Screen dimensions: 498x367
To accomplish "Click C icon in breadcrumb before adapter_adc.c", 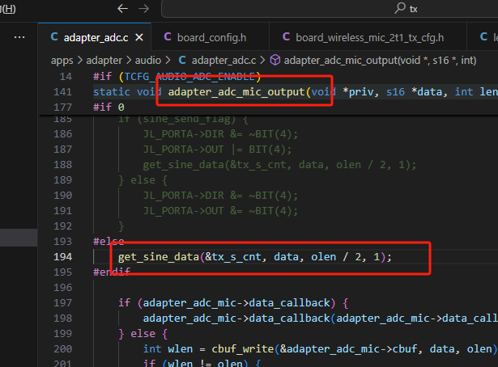I will [182, 60].
